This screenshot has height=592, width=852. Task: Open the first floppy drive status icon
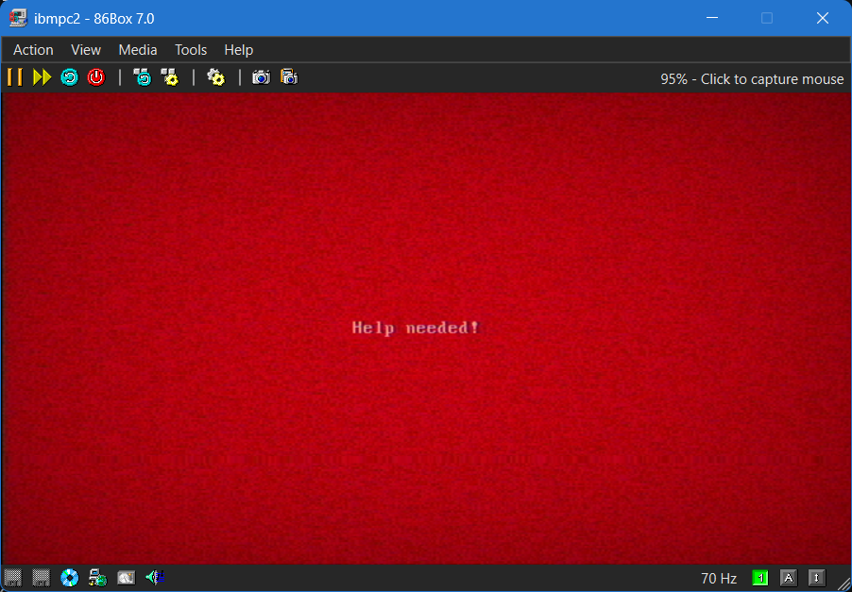13,578
